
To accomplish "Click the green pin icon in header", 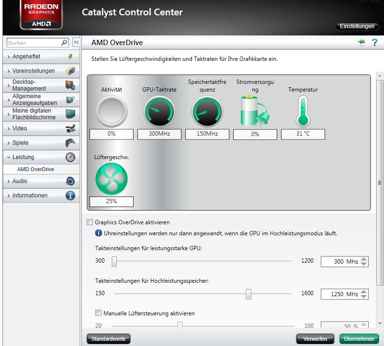I will point(361,42).
